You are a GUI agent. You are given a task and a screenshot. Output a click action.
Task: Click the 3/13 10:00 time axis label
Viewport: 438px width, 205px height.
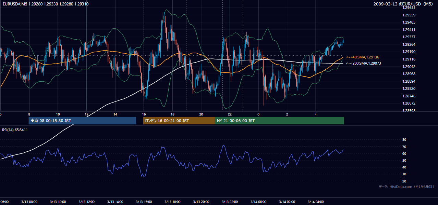(x=58, y=202)
